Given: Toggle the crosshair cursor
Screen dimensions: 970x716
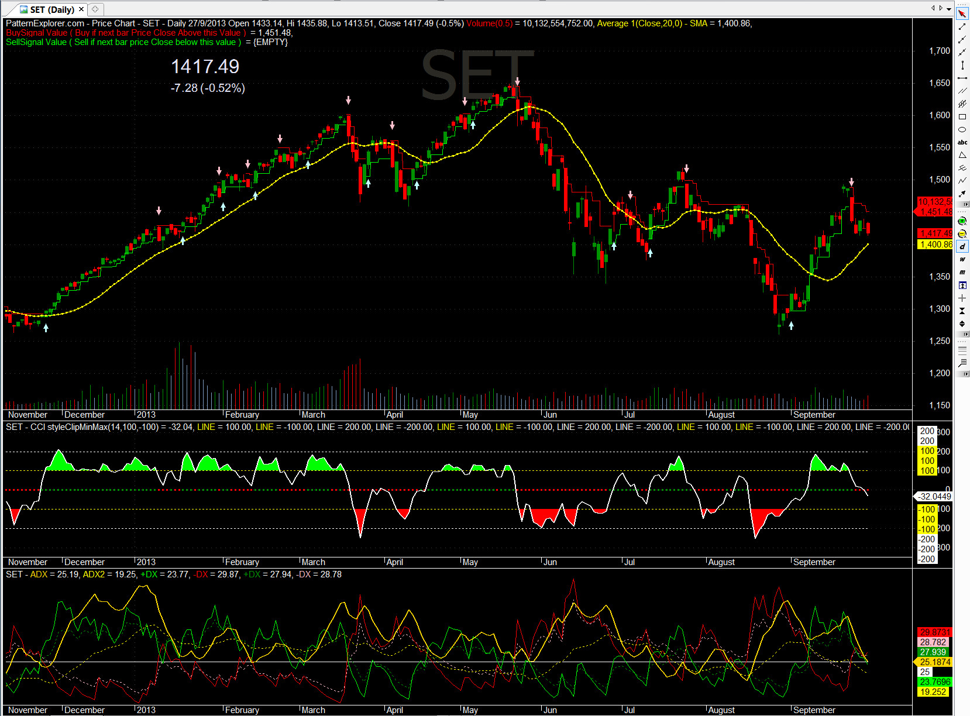Looking at the screenshot, I should 962,298.
